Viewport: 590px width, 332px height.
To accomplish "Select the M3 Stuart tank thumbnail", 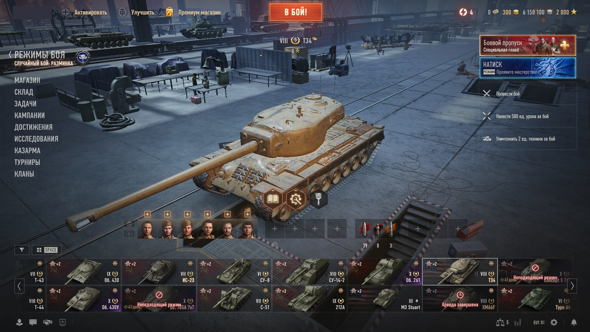I will point(385,298).
